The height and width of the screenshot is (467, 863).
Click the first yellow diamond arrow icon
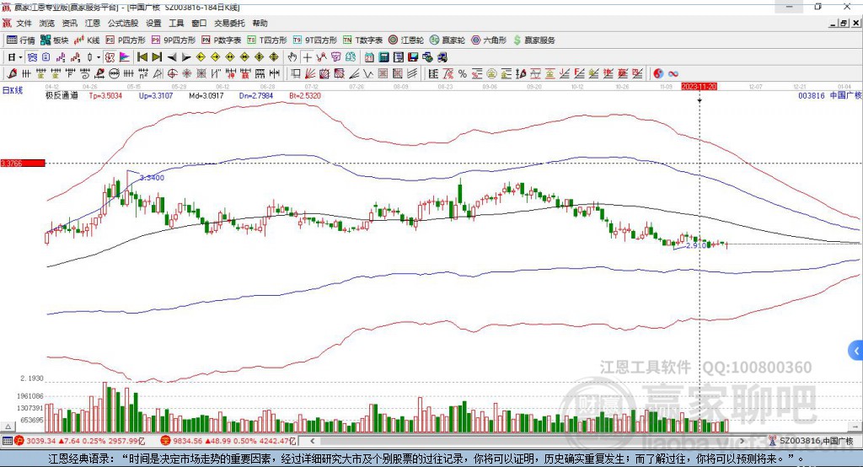click(x=201, y=57)
